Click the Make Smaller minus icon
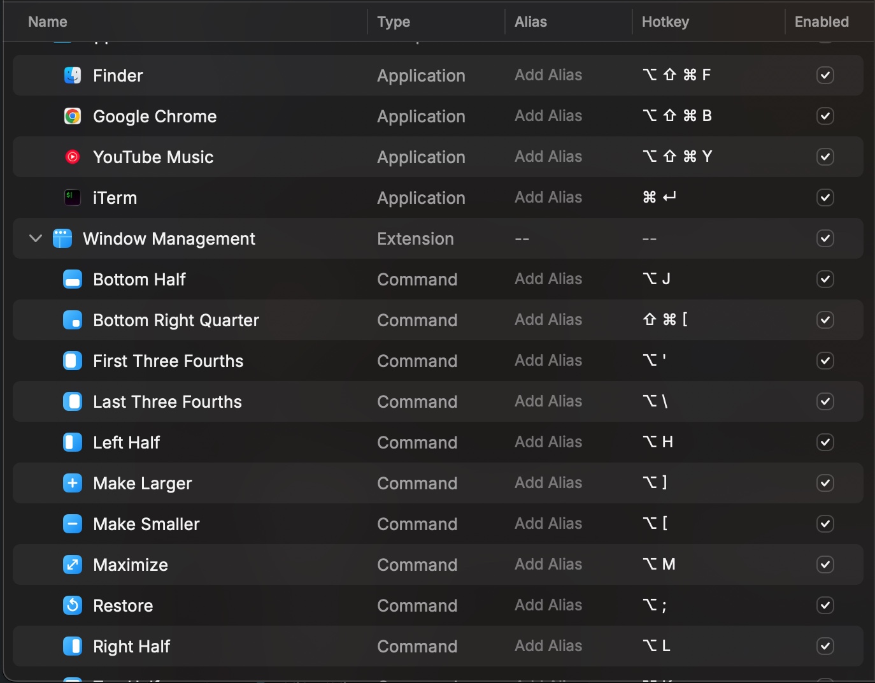This screenshot has height=683, width=875. click(73, 524)
